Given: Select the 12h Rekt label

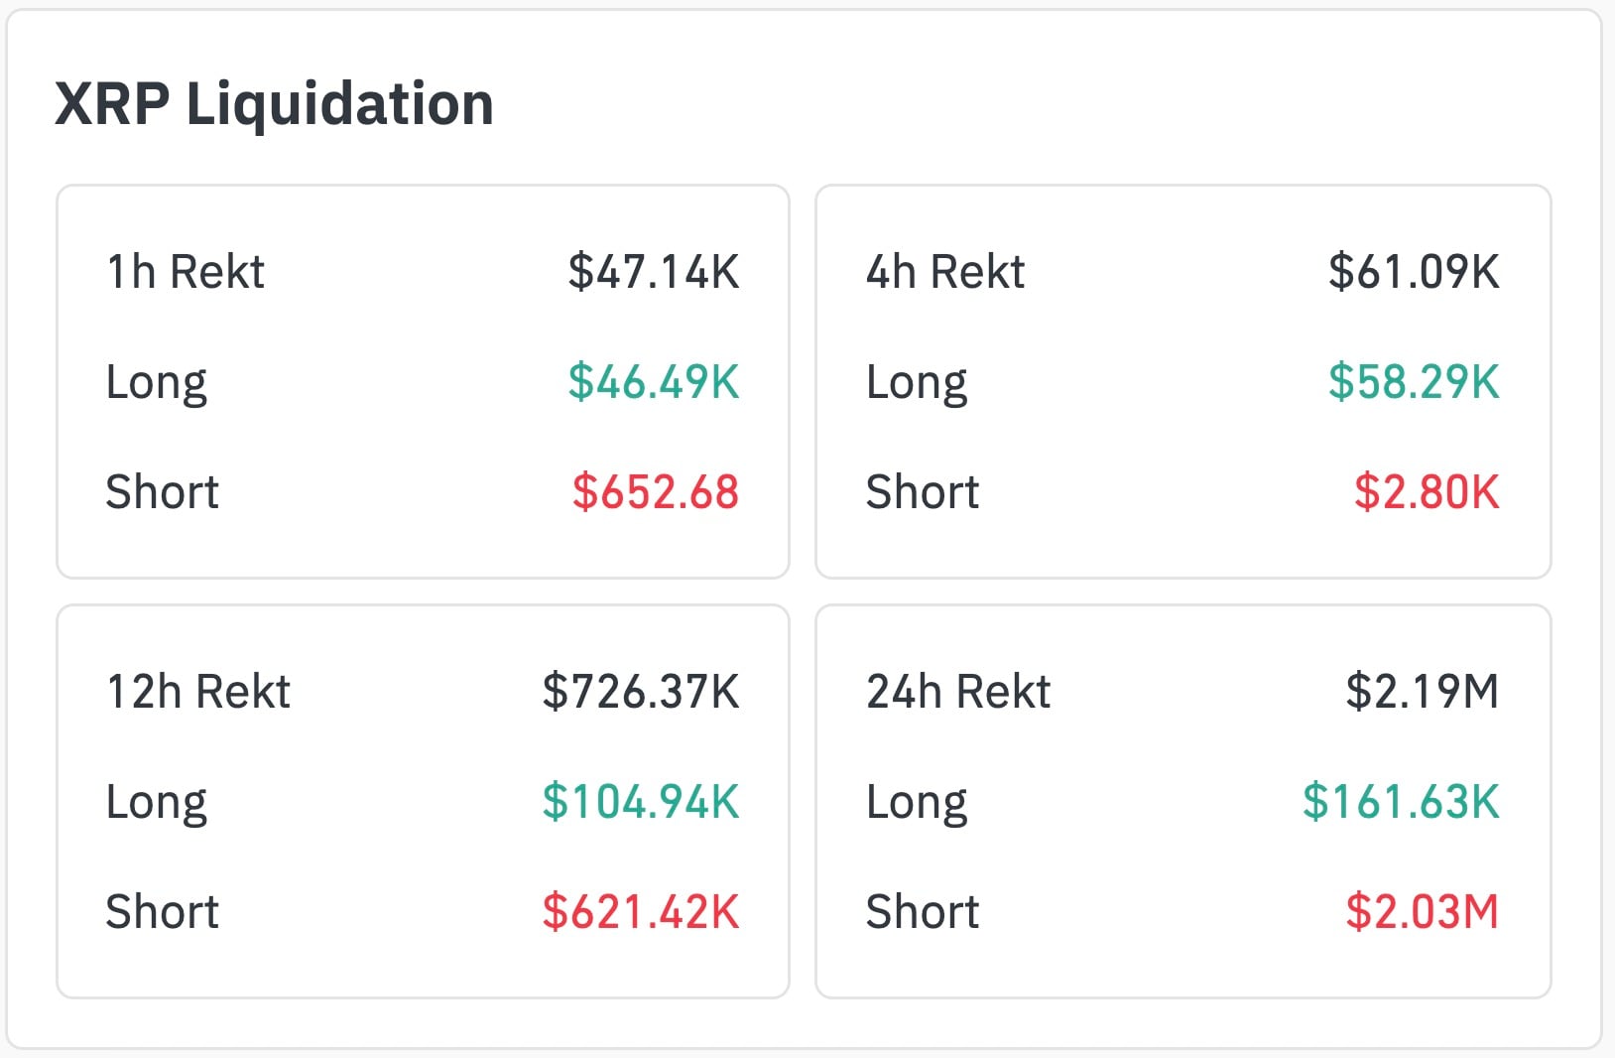Looking at the screenshot, I should (198, 692).
